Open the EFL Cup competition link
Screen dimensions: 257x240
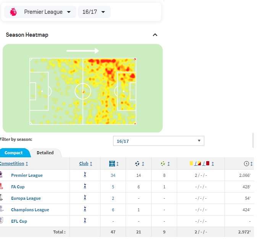pyautogui.click(x=19, y=221)
